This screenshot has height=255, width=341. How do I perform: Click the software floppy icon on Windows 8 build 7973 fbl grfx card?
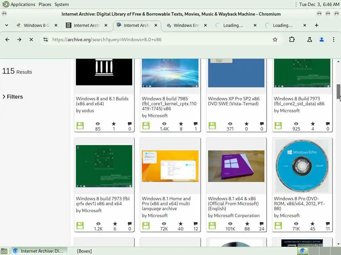80,225
